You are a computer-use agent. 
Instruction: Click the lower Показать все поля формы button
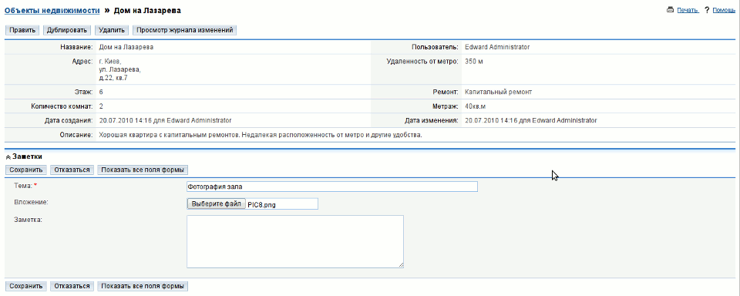pos(143,286)
